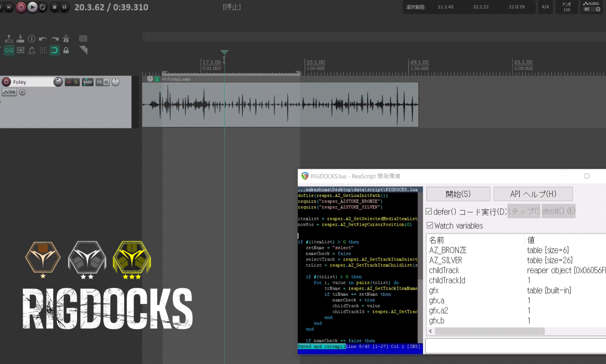Viewport: 606px width, 364px height.
Task: Open the Foley track TRIM automation mode
Action: click(x=9, y=92)
